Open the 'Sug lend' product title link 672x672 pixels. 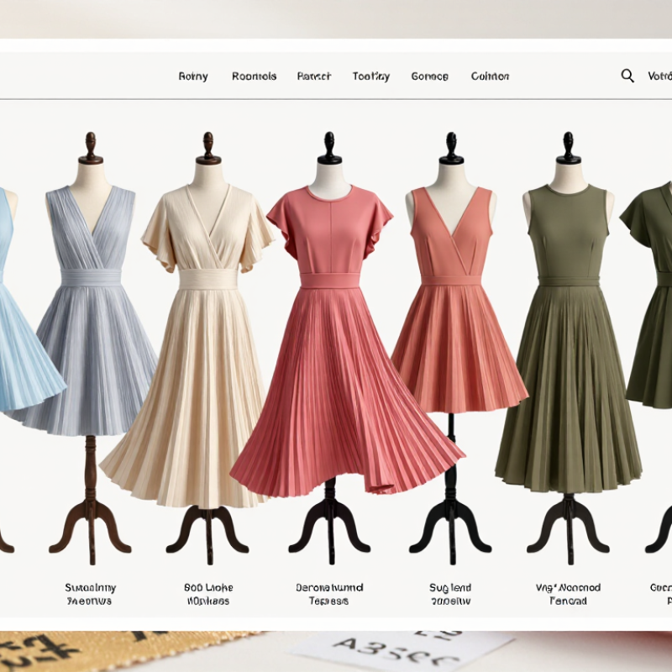(x=450, y=594)
